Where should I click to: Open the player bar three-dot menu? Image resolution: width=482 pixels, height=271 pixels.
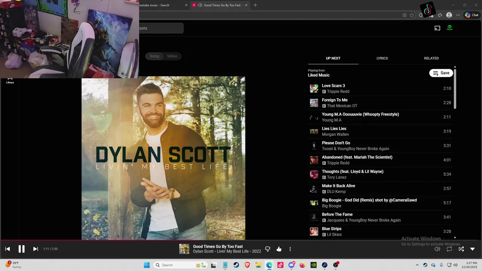[x=290, y=249]
